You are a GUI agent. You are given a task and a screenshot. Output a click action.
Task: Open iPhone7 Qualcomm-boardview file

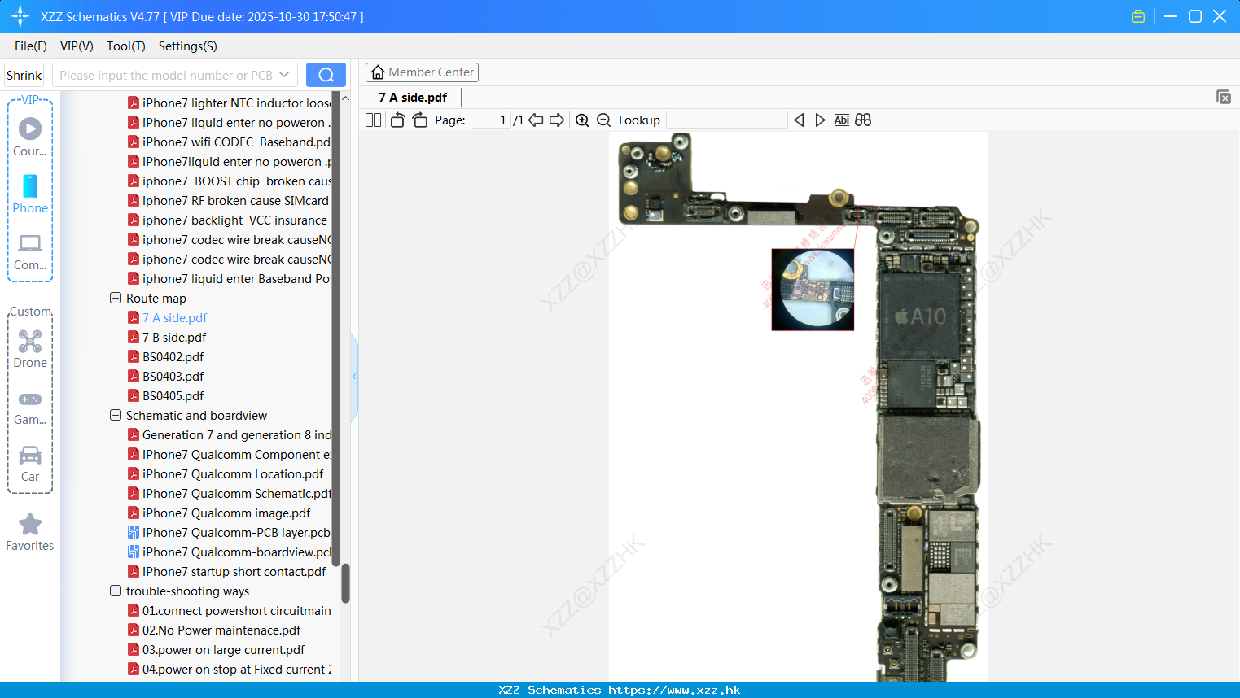236,552
